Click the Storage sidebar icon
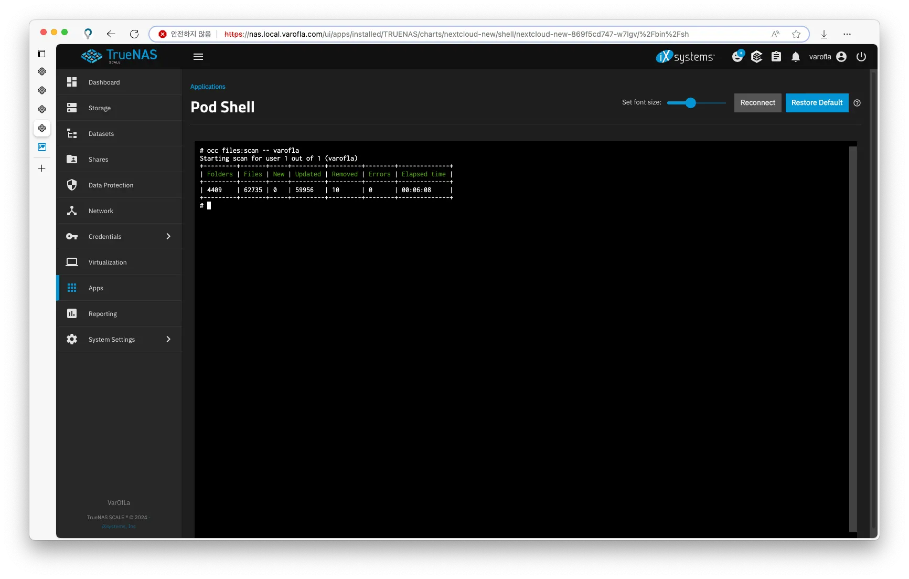 (72, 108)
